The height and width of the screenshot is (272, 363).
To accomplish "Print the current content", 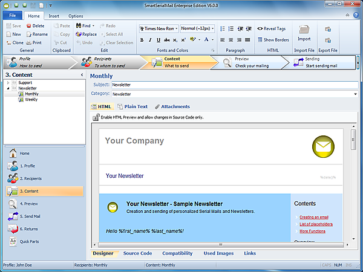I will coord(34,42).
